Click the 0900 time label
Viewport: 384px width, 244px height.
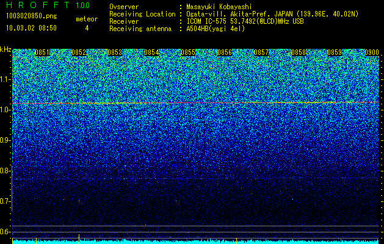tap(372, 52)
